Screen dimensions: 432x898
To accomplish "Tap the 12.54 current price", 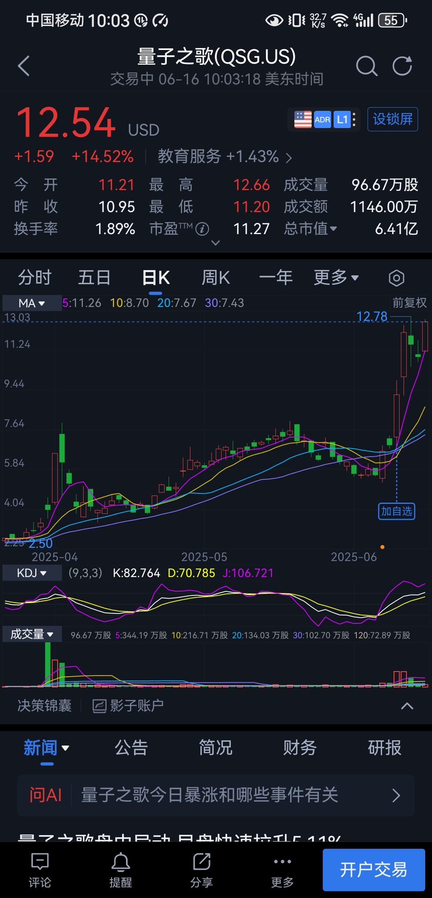I will click(x=66, y=122).
